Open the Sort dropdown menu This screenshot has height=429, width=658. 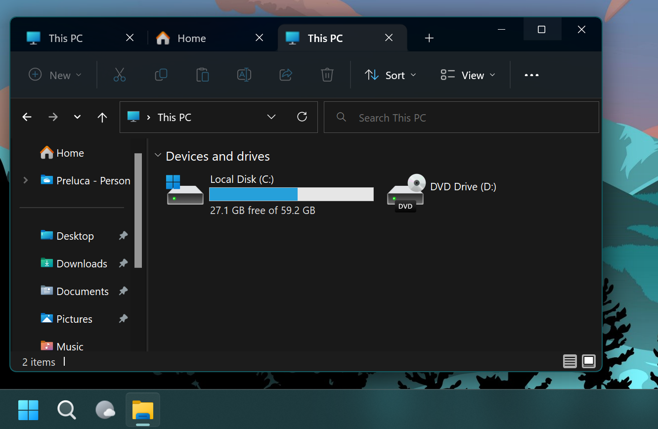point(390,75)
